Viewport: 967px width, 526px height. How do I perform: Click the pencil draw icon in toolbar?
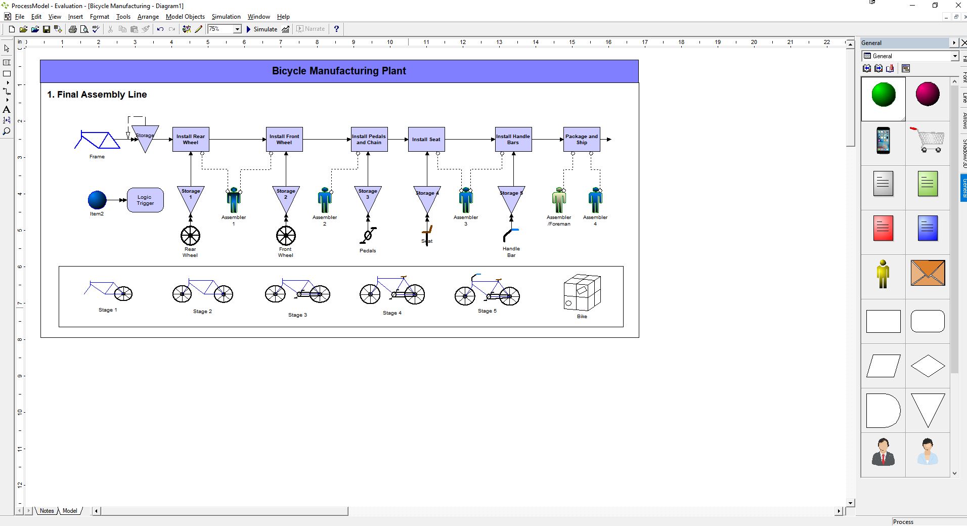(x=199, y=29)
